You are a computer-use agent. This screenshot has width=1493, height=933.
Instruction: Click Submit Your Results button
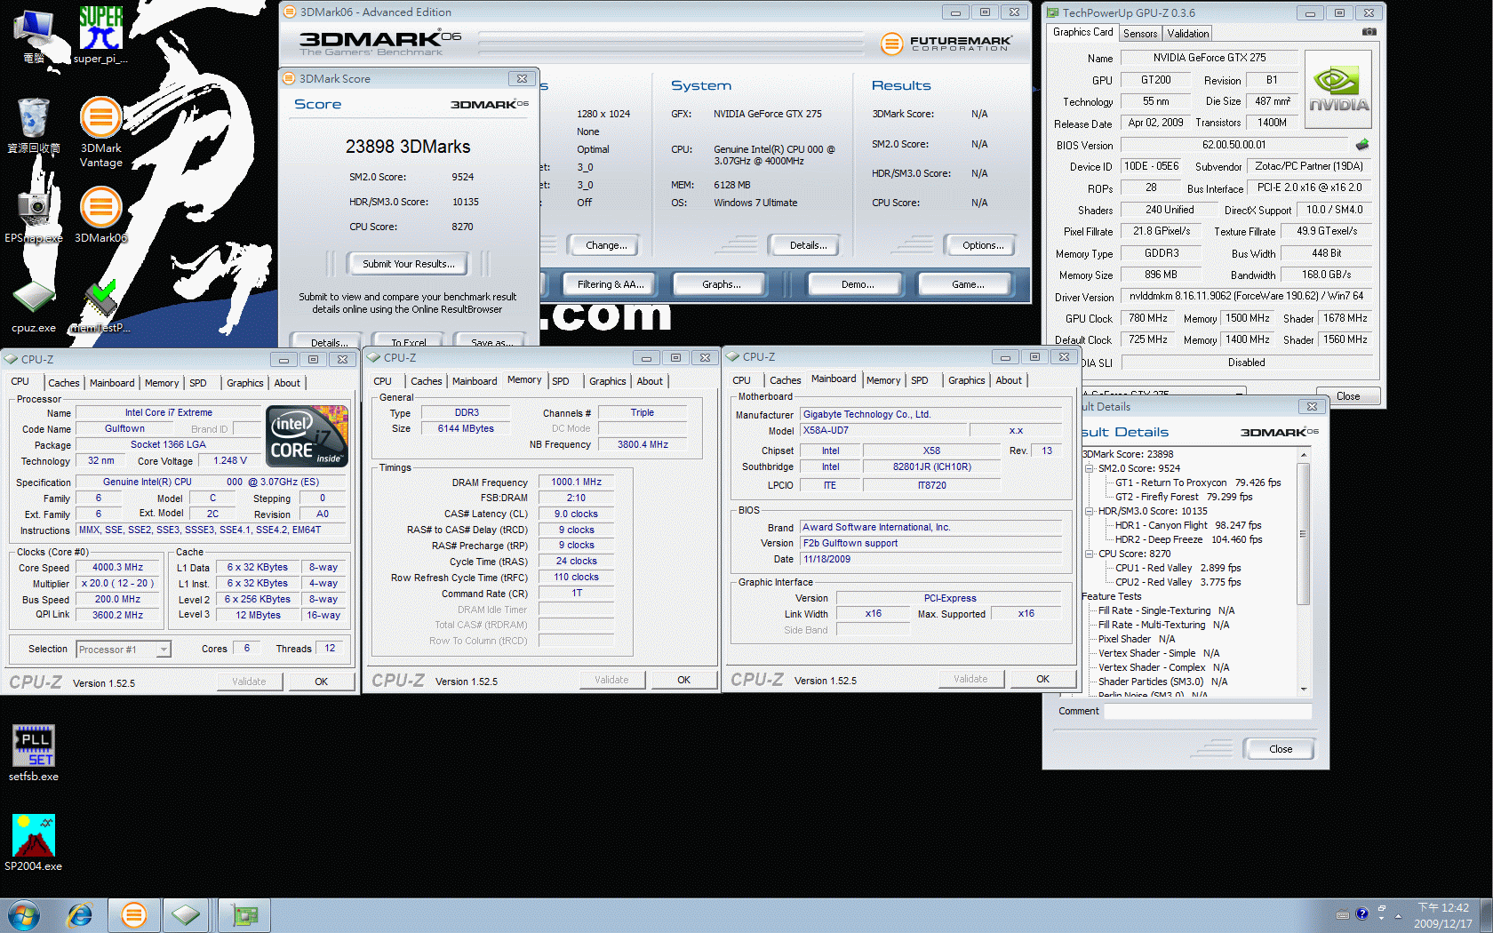(x=408, y=264)
